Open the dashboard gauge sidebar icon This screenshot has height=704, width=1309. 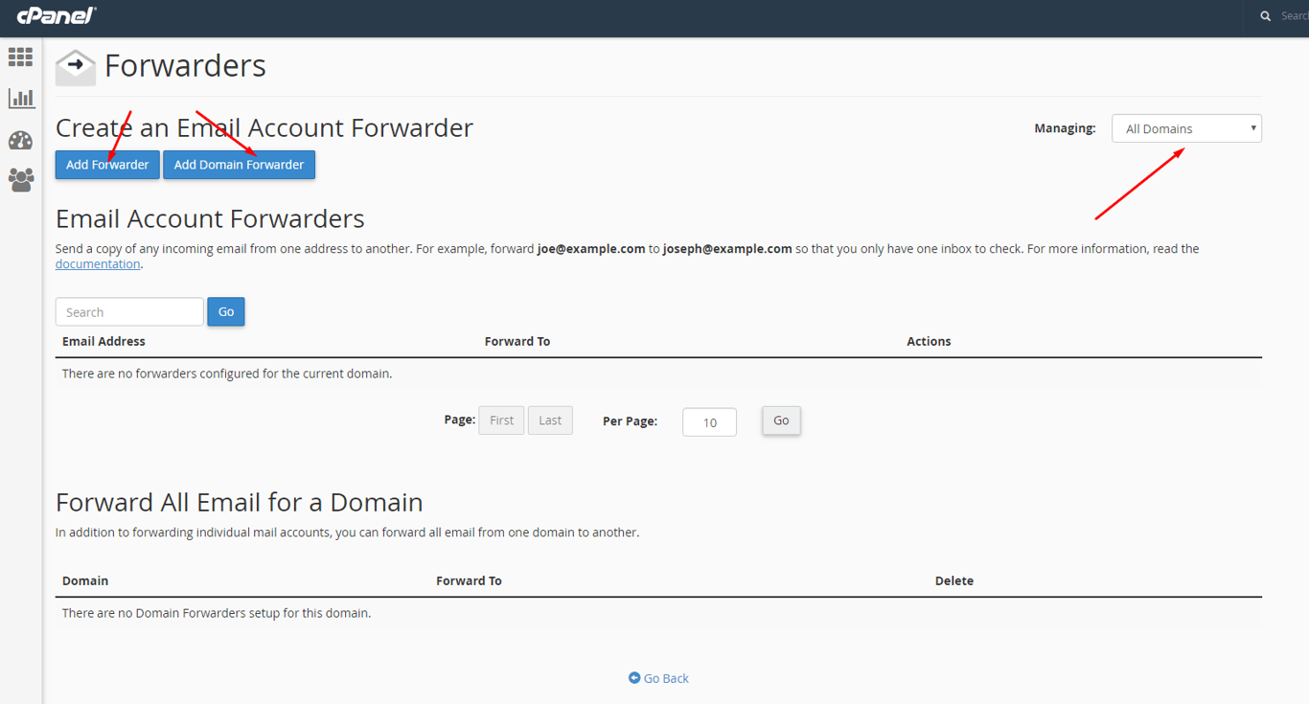point(20,140)
